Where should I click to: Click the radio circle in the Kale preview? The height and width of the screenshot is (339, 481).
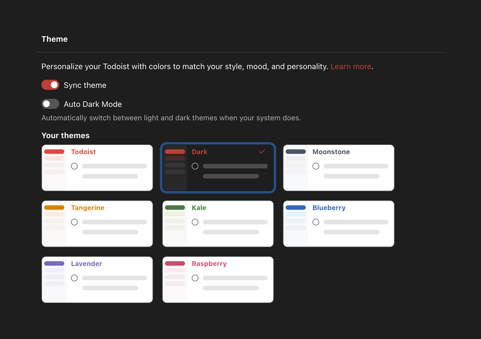coord(195,222)
